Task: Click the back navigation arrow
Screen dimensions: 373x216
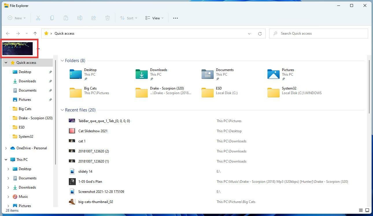Action: [x=8, y=33]
